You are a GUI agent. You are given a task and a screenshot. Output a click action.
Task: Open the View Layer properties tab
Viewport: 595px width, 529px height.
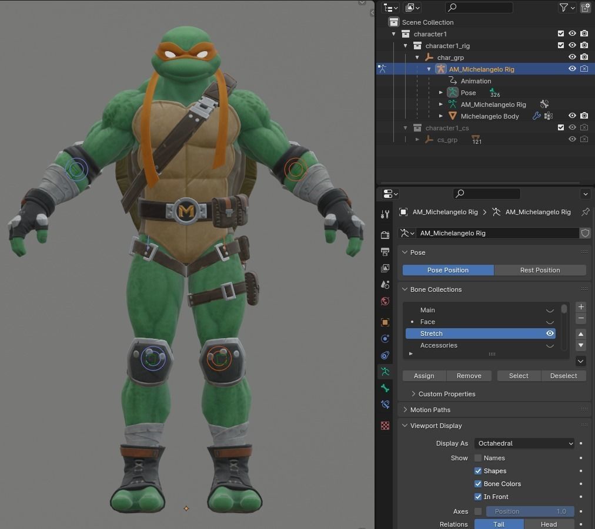click(385, 268)
